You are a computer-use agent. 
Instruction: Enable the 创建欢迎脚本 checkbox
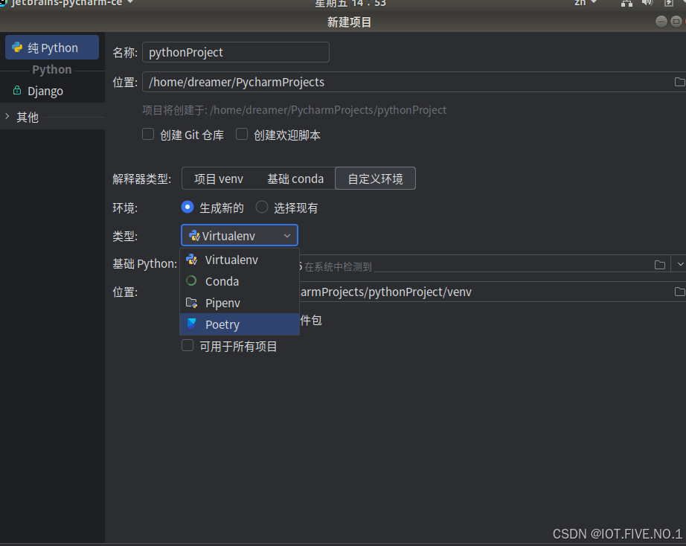(242, 135)
